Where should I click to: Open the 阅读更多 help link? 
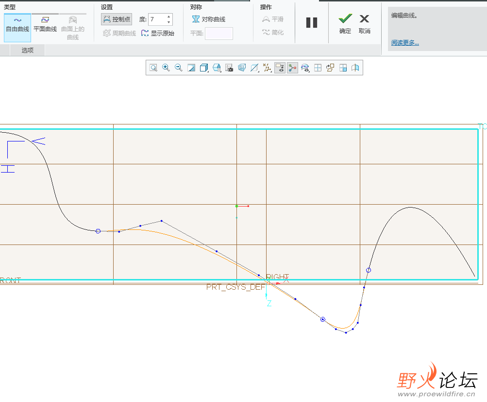point(405,43)
